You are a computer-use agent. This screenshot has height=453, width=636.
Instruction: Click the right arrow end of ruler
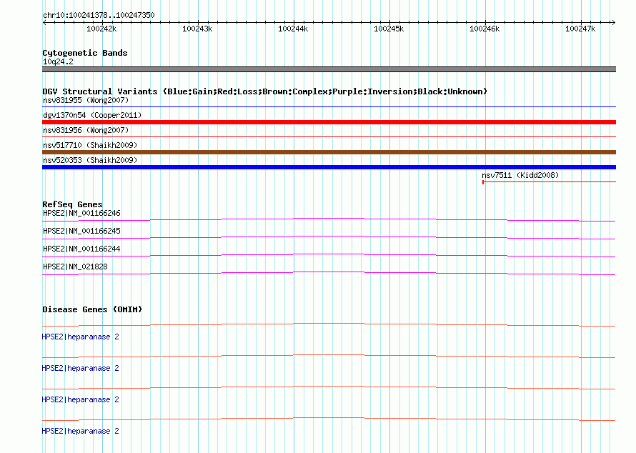pyautogui.click(x=613, y=22)
